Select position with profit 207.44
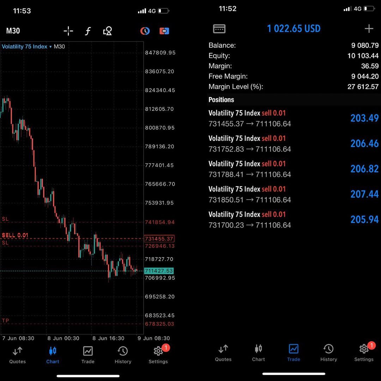The width and height of the screenshot is (381, 381). pyautogui.click(x=294, y=194)
